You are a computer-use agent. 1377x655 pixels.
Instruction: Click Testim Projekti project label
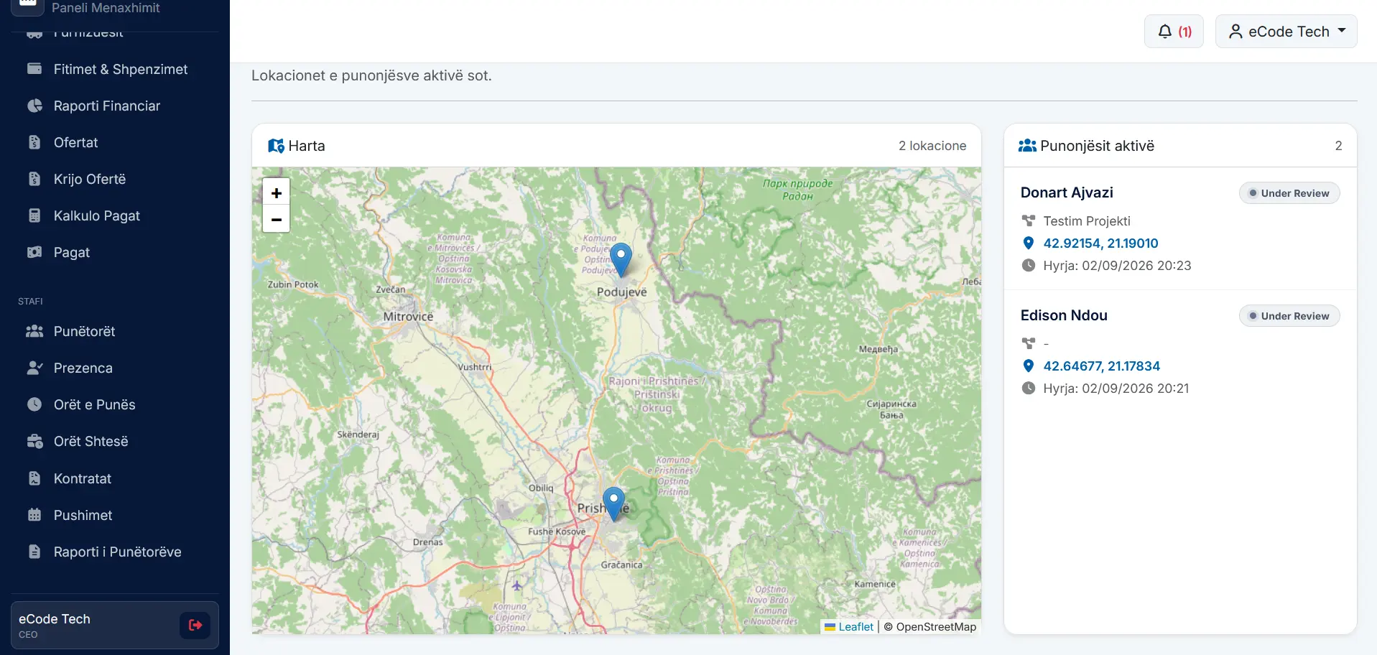(x=1087, y=221)
